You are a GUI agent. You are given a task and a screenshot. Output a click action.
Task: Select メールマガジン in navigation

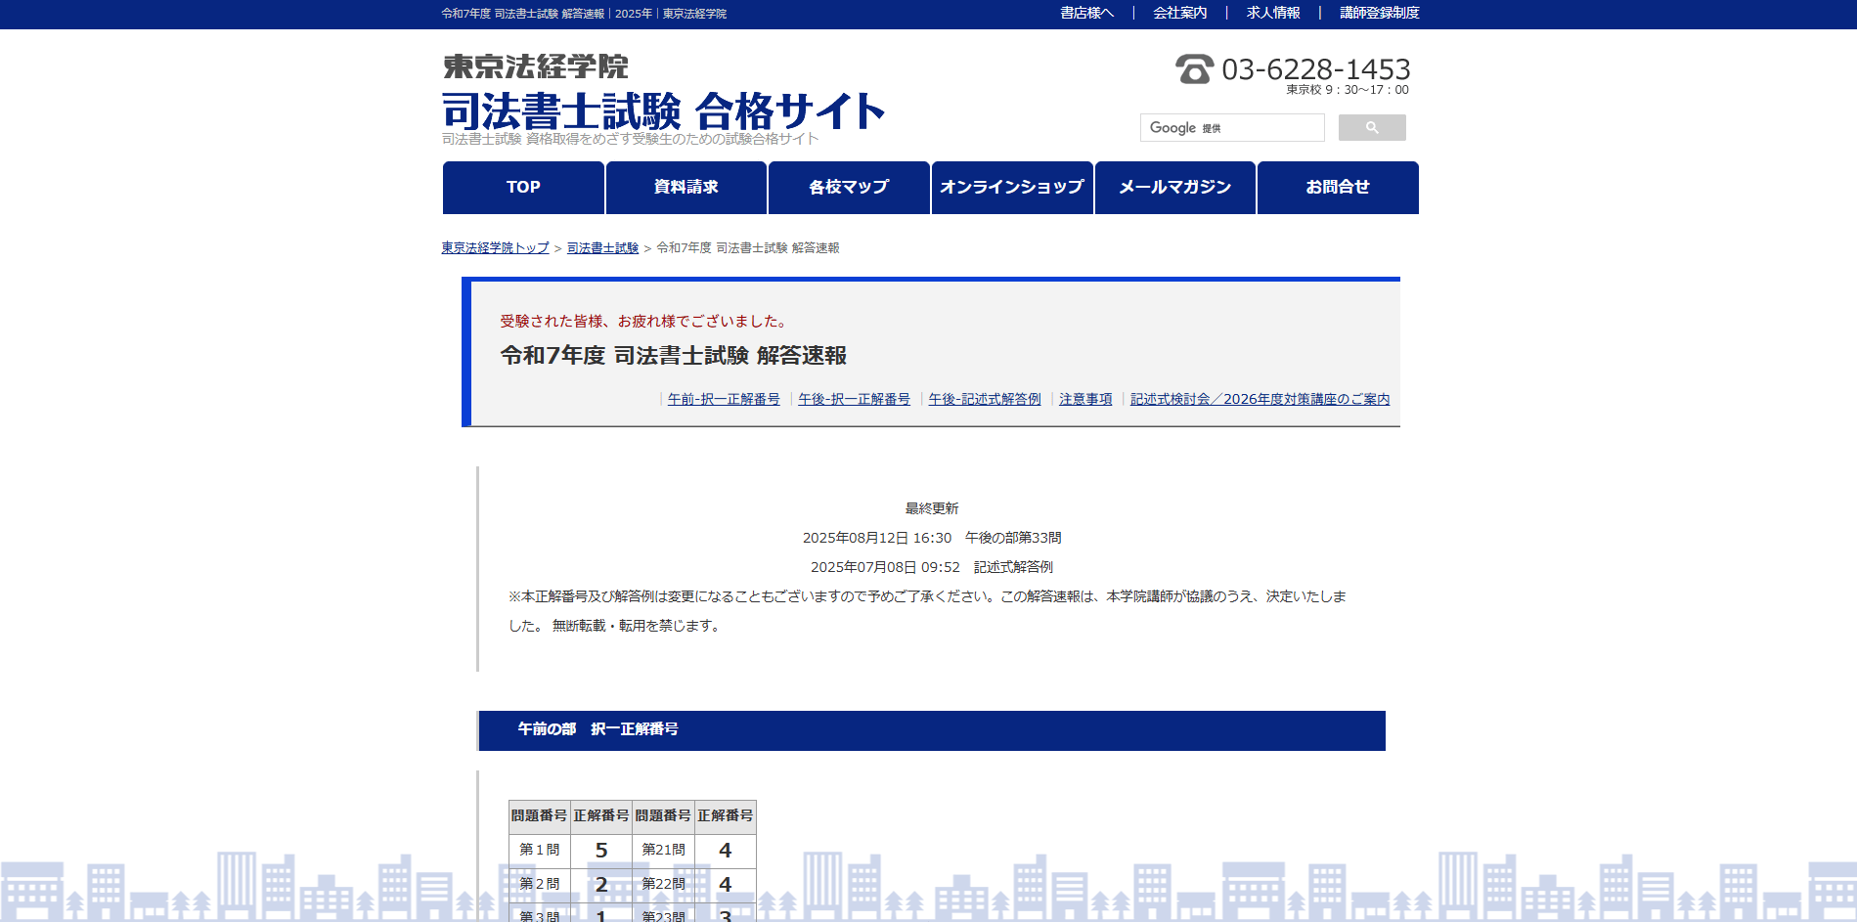click(x=1174, y=188)
